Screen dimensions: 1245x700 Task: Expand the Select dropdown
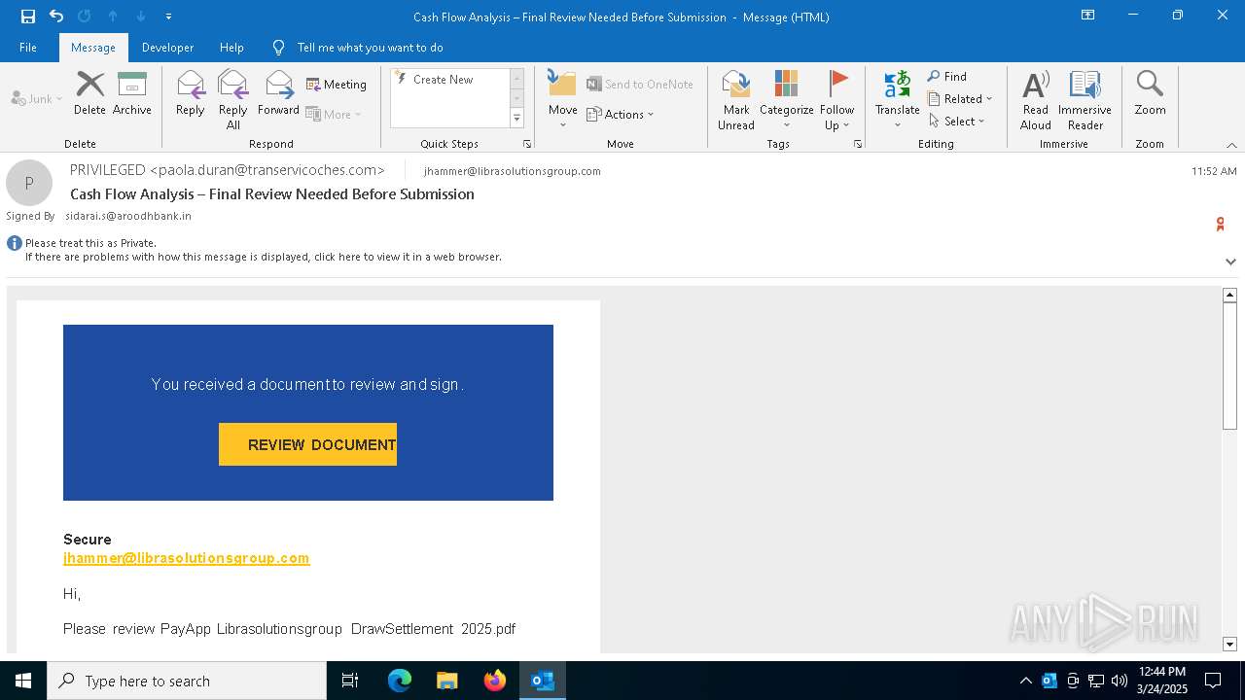(x=956, y=121)
